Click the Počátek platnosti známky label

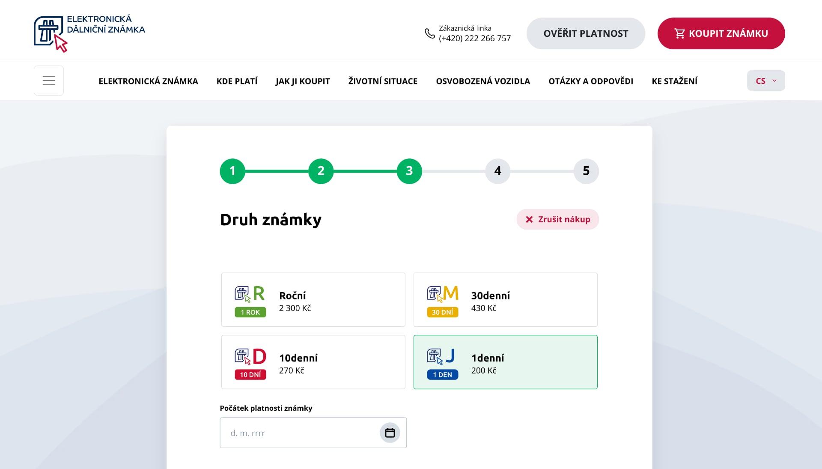pyautogui.click(x=266, y=408)
